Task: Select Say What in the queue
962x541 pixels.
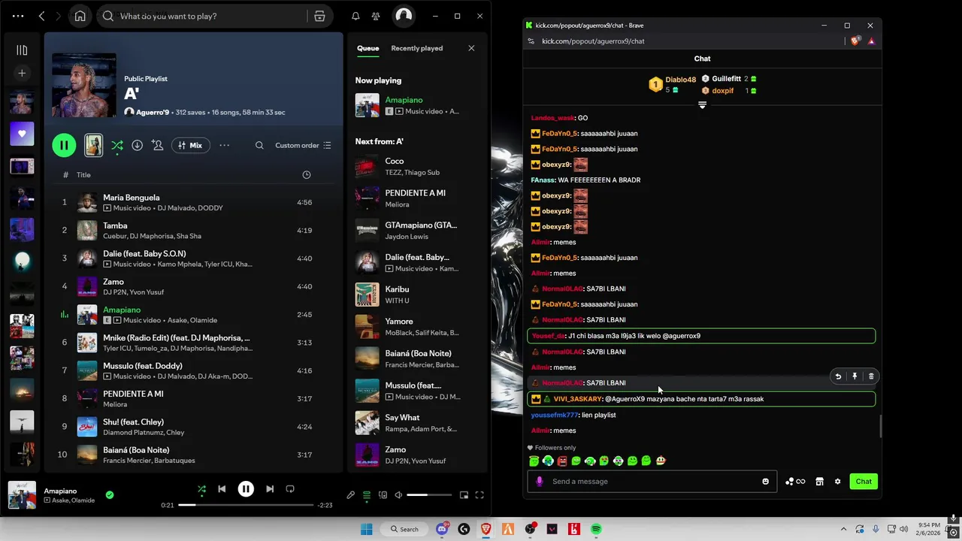Action: (x=416, y=423)
